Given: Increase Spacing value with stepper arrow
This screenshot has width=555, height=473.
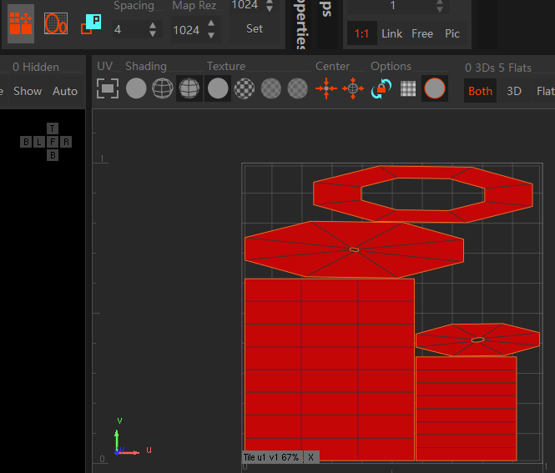Looking at the screenshot, I should click(152, 25).
